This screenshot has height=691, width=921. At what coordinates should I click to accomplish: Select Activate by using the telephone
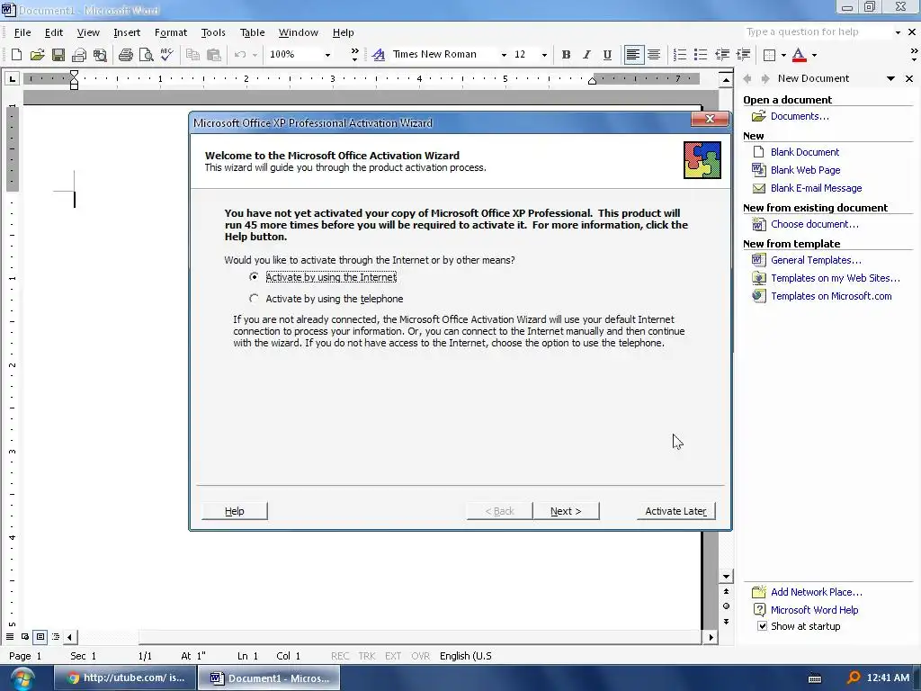[326, 299]
